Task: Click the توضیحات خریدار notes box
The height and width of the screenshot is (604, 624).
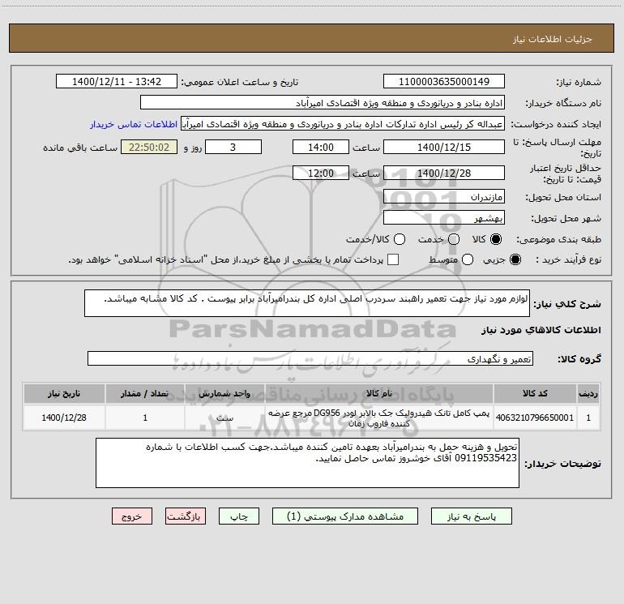Action: [307, 463]
